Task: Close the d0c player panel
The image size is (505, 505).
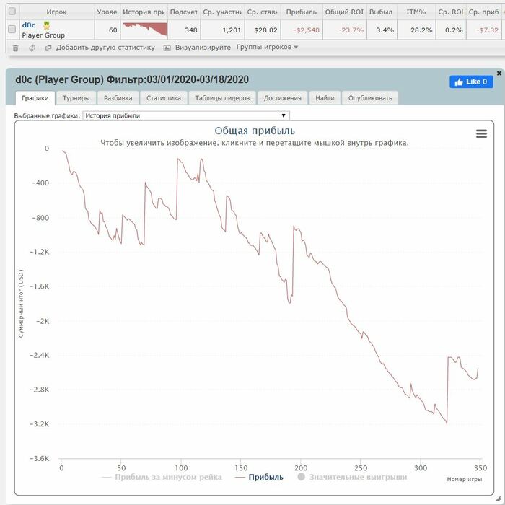Action: pyautogui.click(x=499, y=74)
